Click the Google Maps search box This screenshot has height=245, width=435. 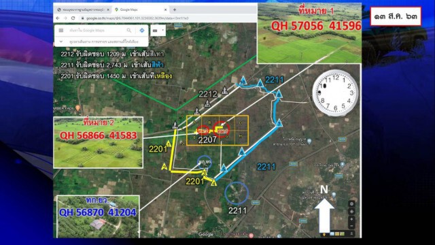coord(97,30)
